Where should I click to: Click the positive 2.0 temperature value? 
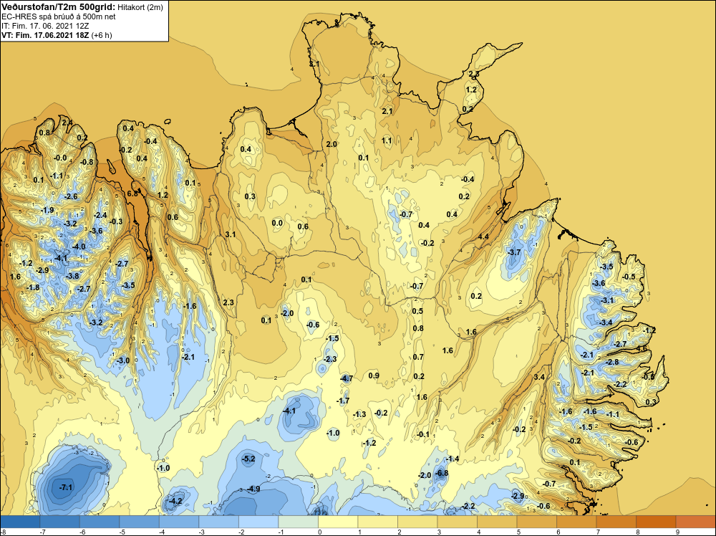pos(332,144)
